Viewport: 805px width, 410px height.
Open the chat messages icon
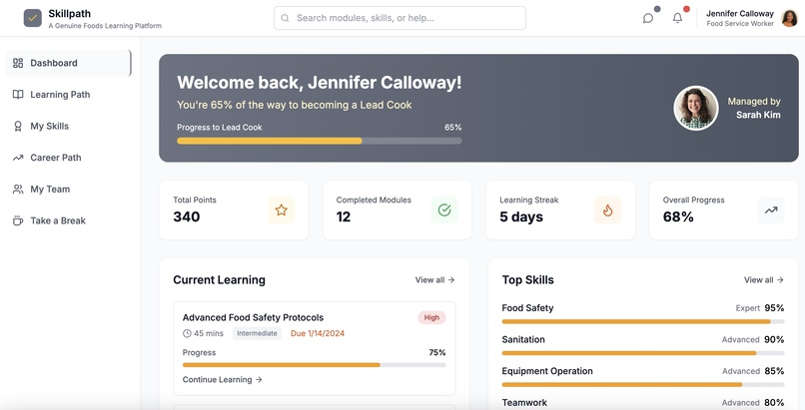tap(648, 18)
